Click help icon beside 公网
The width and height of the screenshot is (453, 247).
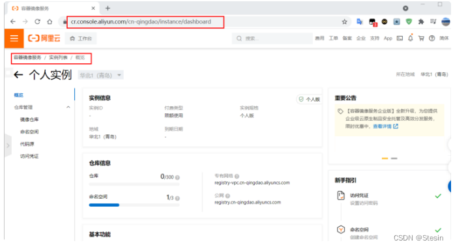click(227, 196)
